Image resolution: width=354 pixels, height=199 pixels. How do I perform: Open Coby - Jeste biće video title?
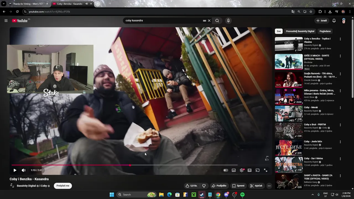click(313, 142)
